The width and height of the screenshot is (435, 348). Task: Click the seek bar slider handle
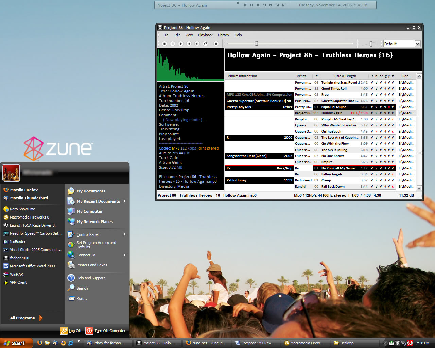coord(257,43)
